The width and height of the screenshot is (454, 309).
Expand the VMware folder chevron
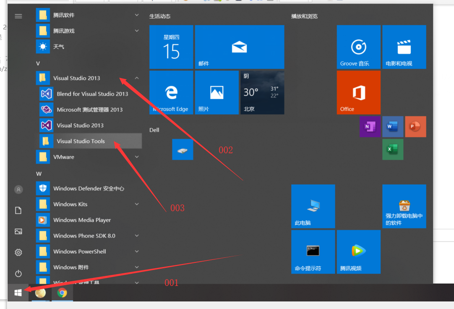coord(137,157)
